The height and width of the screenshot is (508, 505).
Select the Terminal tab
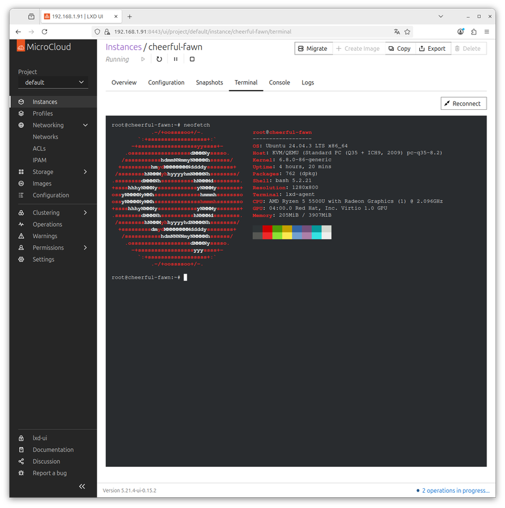(246, 83)
